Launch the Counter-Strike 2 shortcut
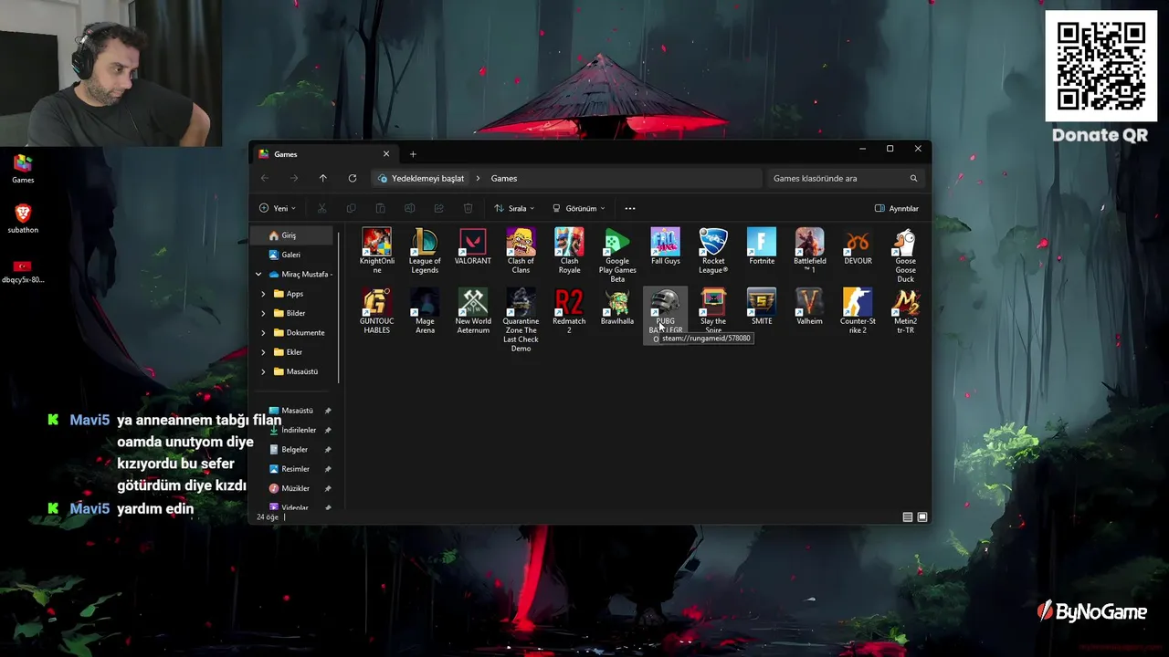1169x657 pixels. (858, 311)
